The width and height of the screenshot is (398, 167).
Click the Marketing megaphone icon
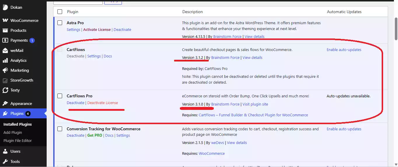(5, 70)
